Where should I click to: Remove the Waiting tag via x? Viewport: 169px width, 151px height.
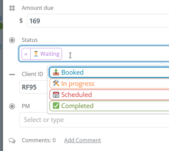[x=26, y=54]
